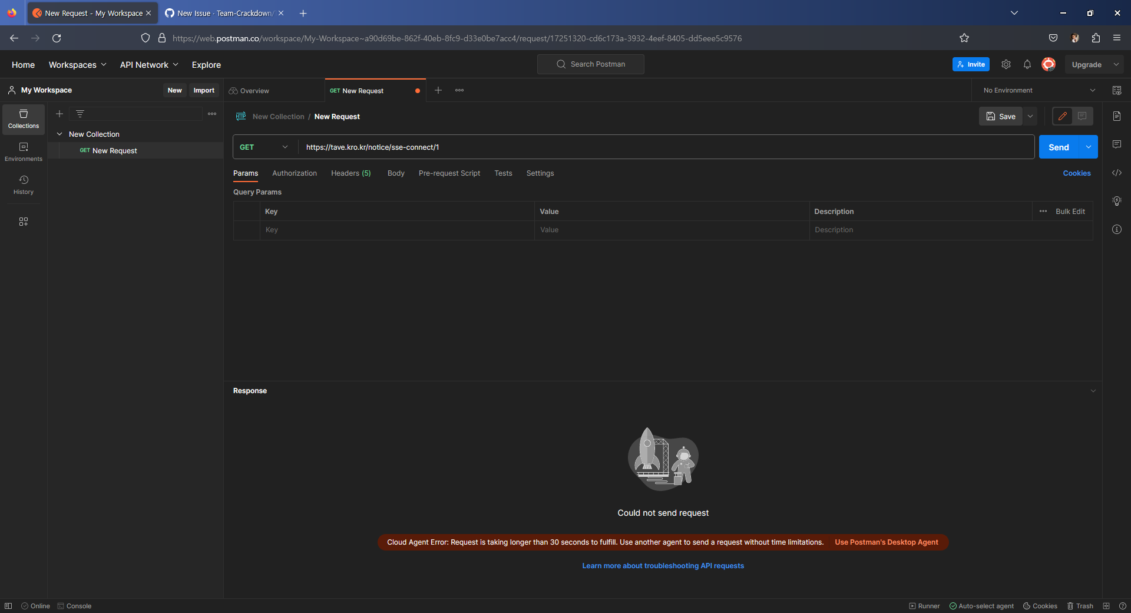Click the request URL input field
Viewport: 1131px width, 613px height.
coord(666,147)
